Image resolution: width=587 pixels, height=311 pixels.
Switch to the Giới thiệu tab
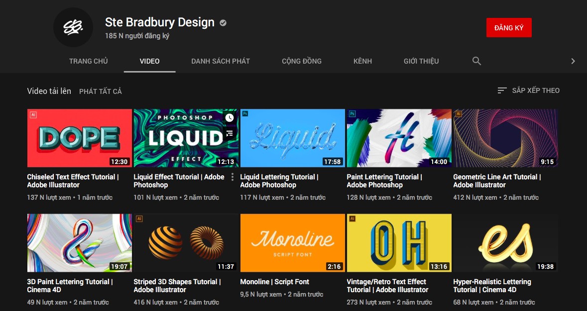point(421,61)
